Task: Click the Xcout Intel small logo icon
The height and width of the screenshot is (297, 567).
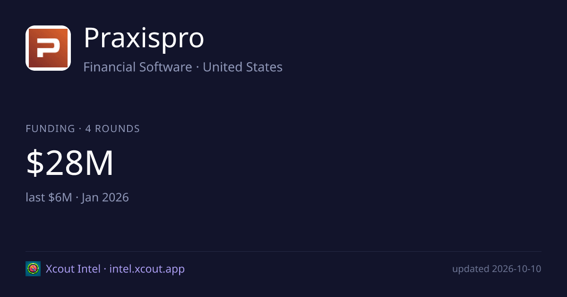Action: [x=33, y=269]
